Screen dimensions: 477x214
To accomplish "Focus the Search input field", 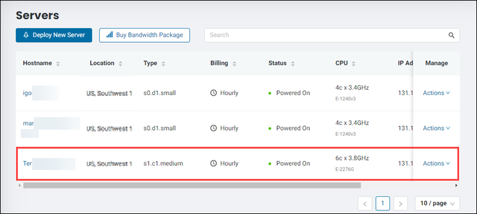I will (x=332, y=35).
